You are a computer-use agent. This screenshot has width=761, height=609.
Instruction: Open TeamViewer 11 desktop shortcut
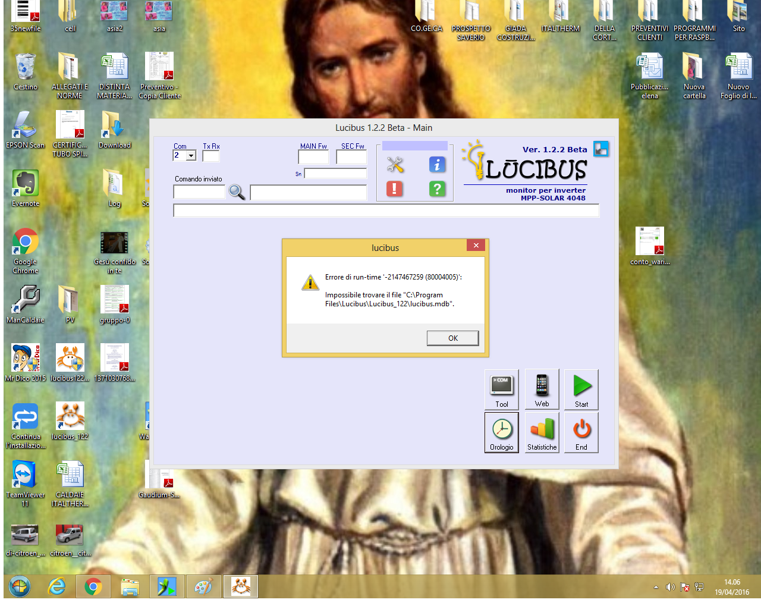[25, 484]
